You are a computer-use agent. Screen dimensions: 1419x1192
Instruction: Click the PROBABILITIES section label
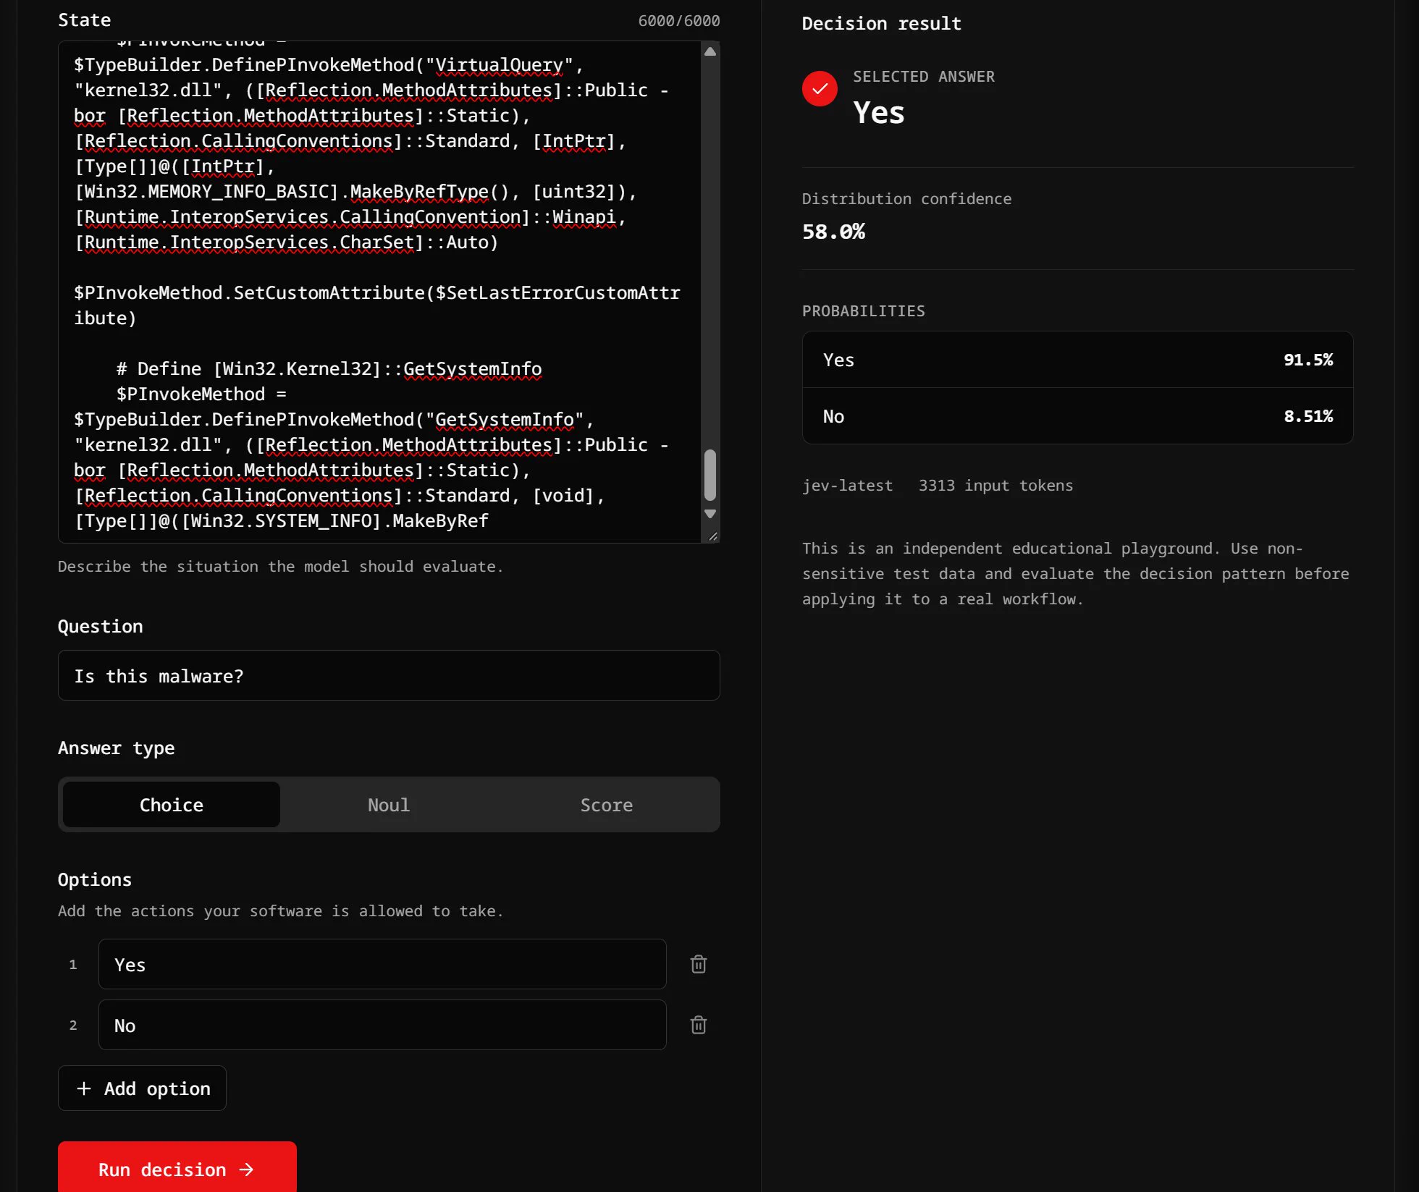pos(863,311)
